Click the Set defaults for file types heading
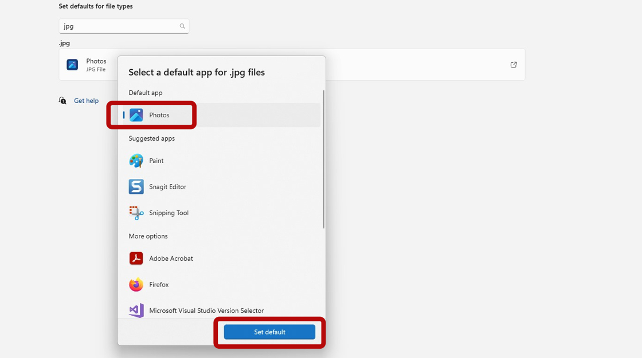The image size is (642, 358). [x=96, y=6]
